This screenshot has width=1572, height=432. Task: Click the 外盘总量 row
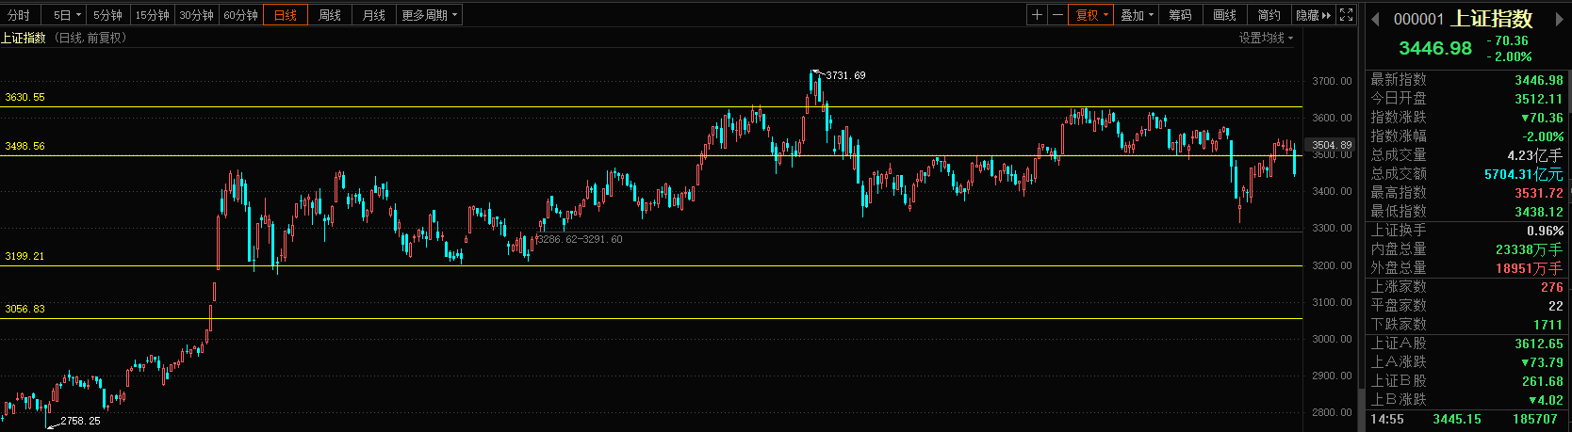(1466, 268)
